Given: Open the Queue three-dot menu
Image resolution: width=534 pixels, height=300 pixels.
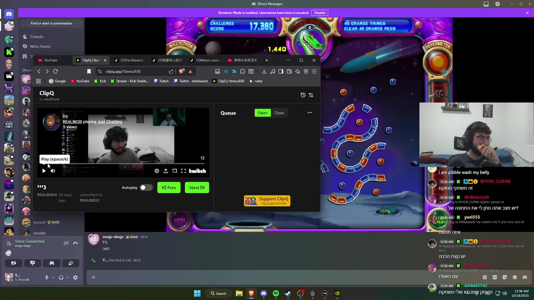Looking at the screenshot, I should pos(310,112).
